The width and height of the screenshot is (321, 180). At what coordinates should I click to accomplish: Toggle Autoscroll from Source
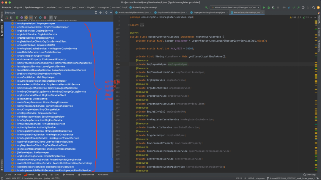[56, 18]
